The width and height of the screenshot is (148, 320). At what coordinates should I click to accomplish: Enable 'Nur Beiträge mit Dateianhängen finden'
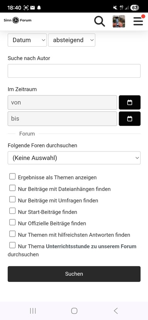point(12,188)
